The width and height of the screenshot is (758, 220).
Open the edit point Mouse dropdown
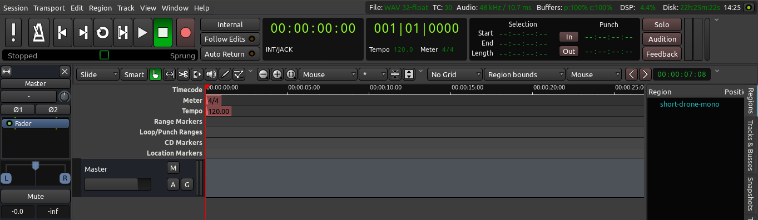click(x=594, y=74)
